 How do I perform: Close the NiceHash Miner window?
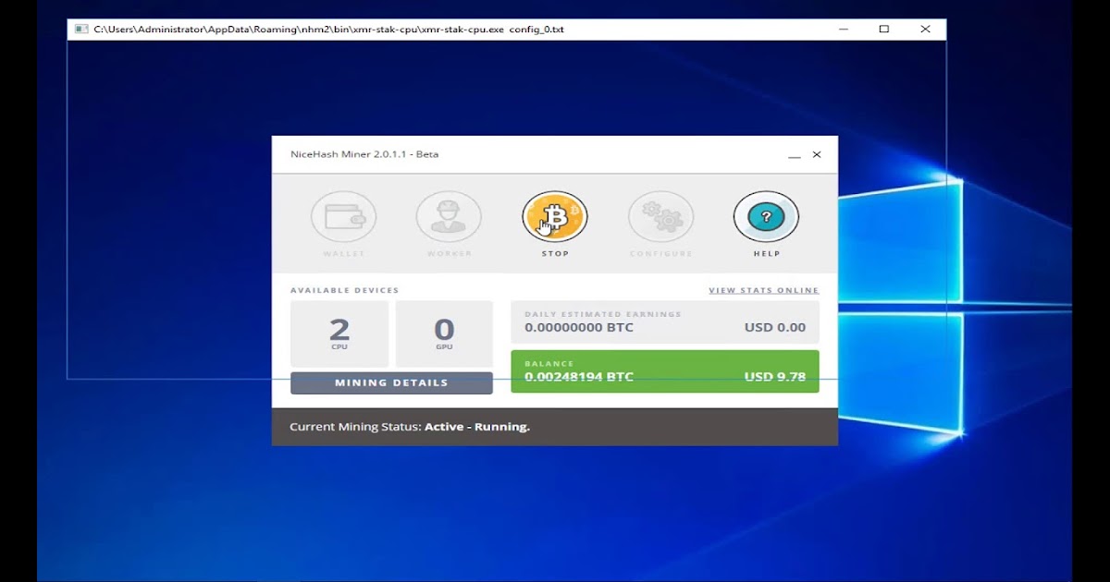[817, 155]
